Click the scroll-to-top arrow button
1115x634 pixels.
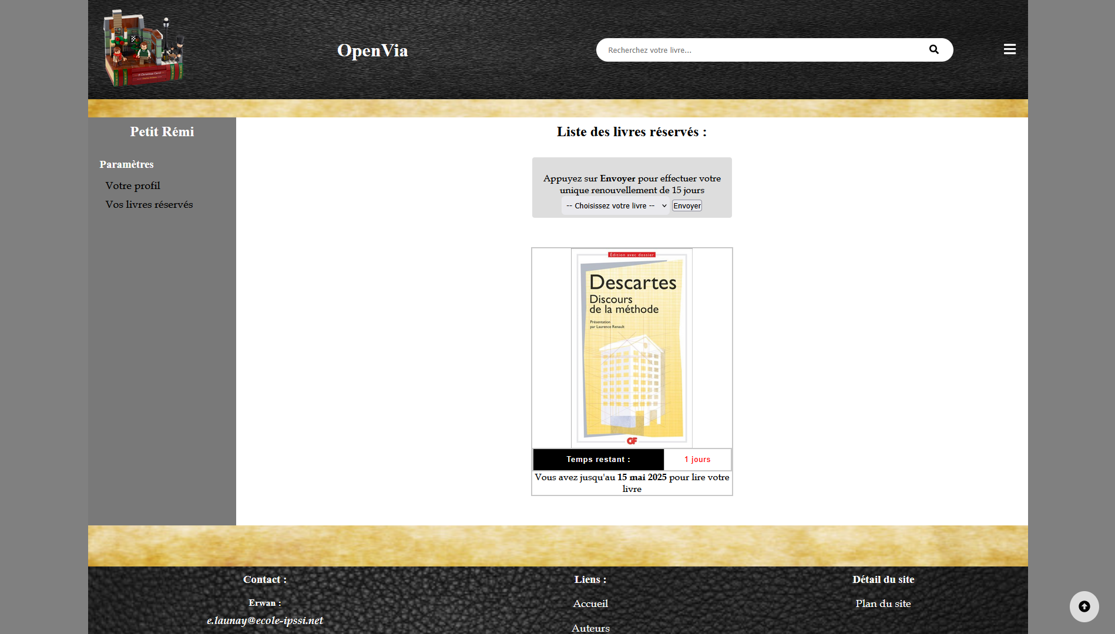pos(1084,606)
